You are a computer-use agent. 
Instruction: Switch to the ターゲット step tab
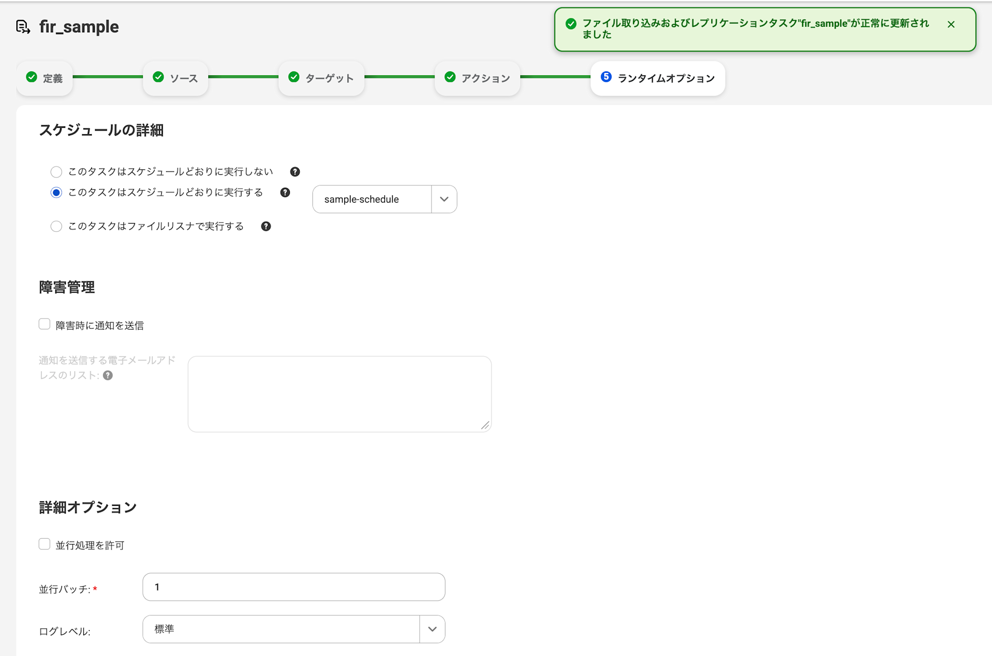[321, 78]
